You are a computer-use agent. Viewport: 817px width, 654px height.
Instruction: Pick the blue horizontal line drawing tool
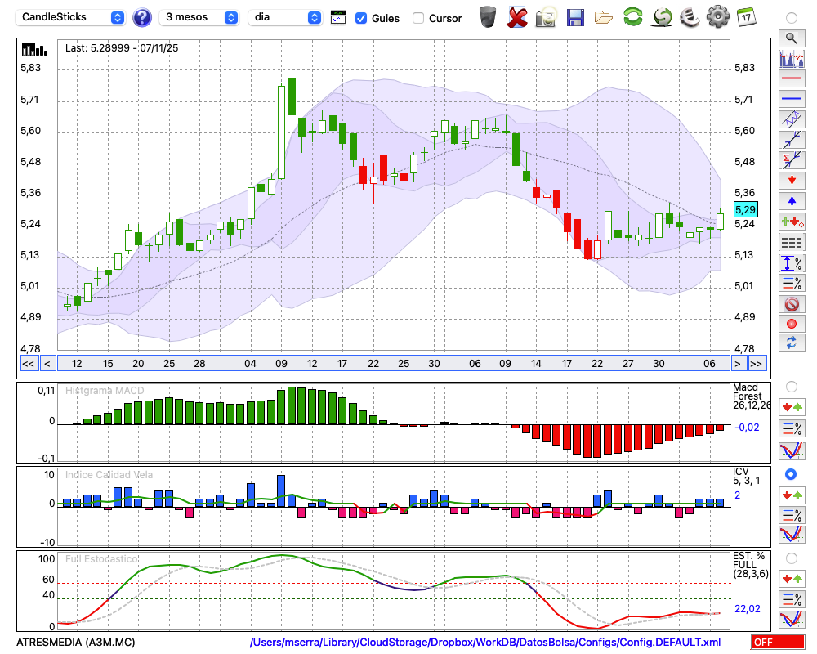click(791, 99)
